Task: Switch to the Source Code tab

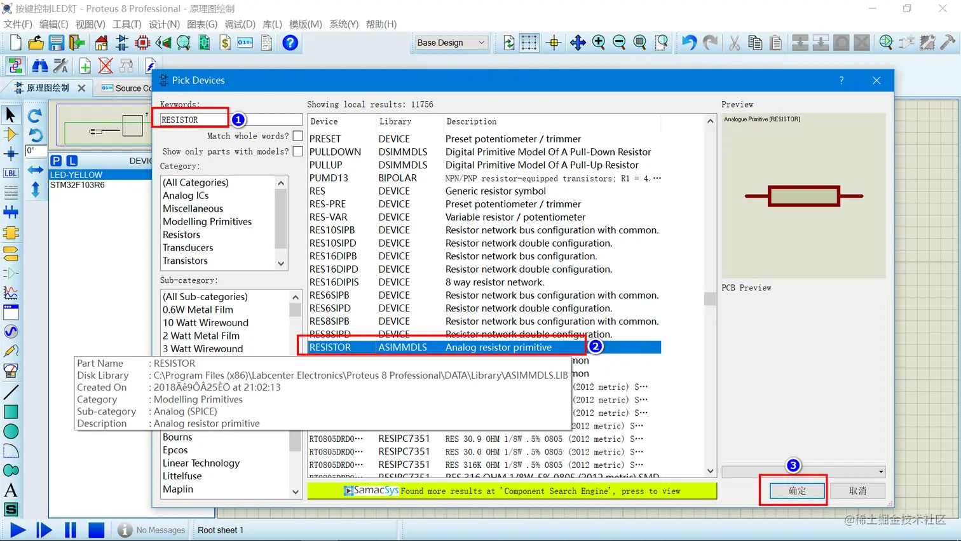Action: (126, 88)
